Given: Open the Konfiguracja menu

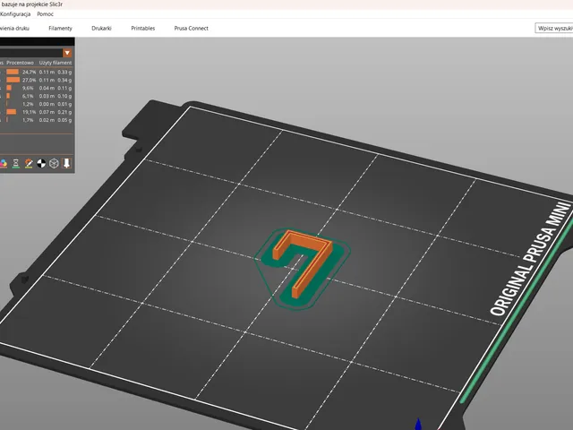Looking at the screenshot, I should pos(15,14).
